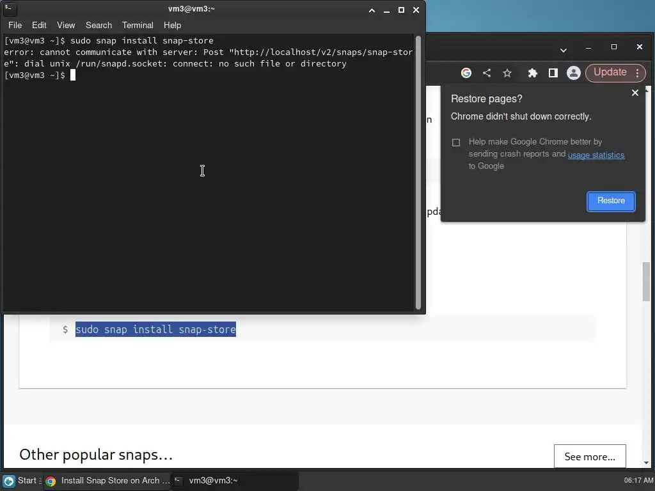Click the terminal prompt line with cursor
Screen dimensions: 655x491
click(x=40, y=75)
